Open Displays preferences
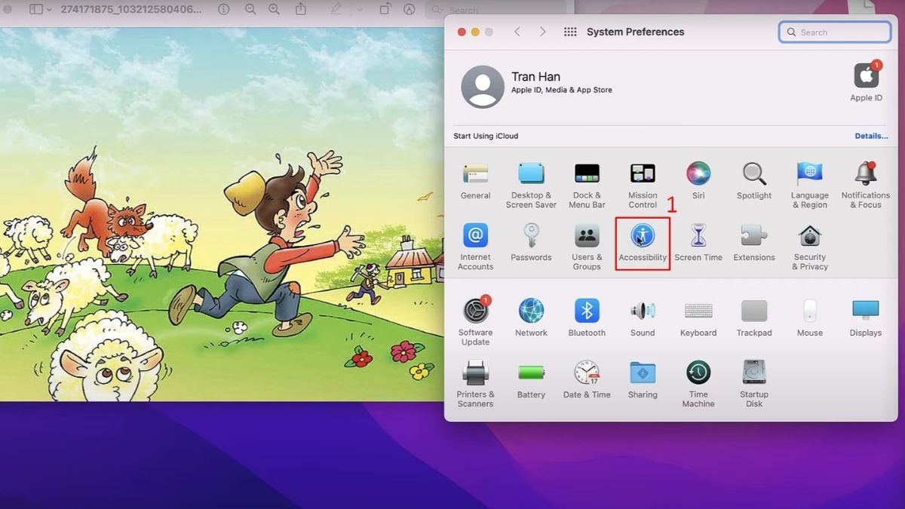 pyautogui.click(x=866, y=317)
